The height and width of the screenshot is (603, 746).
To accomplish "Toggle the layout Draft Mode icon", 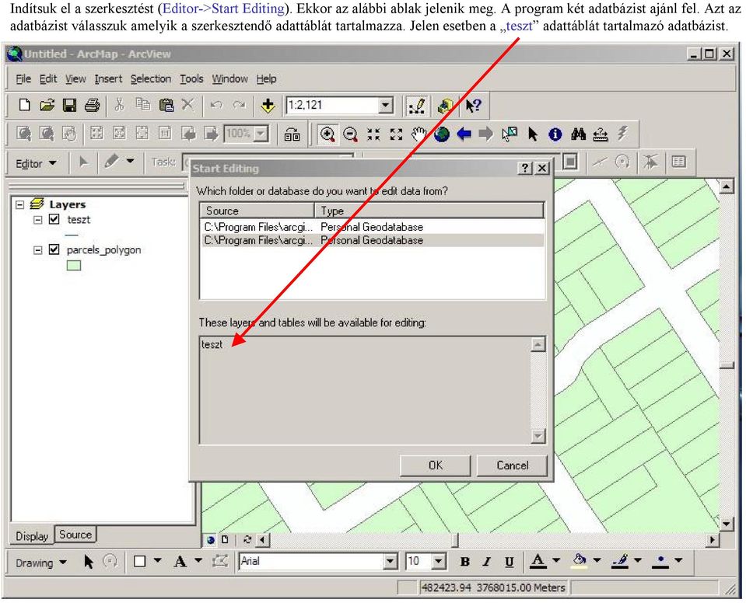I will pyautogui.click(x=292, y=135).
